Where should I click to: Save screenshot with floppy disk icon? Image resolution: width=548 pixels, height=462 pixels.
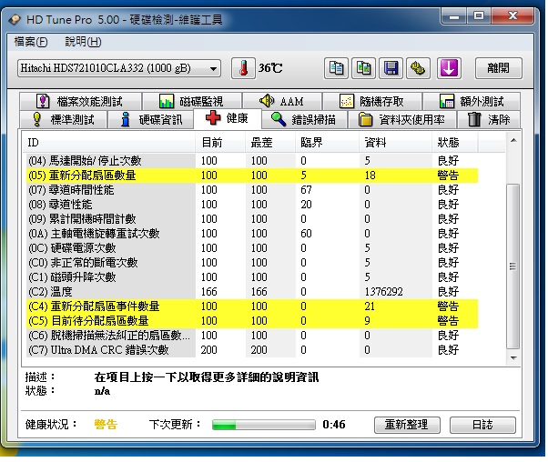pos(391,68)
